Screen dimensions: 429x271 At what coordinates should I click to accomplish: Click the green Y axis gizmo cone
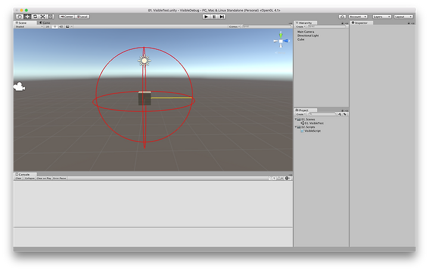(281, 35)
